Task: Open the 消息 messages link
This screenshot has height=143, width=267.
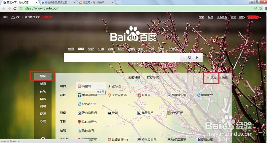Action: click(x=233, y=17)
